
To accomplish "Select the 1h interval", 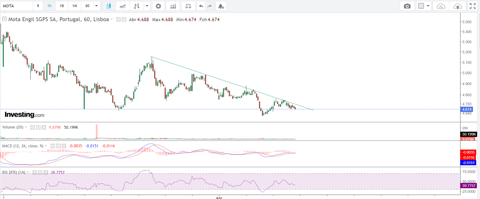I will pos(50,6).
